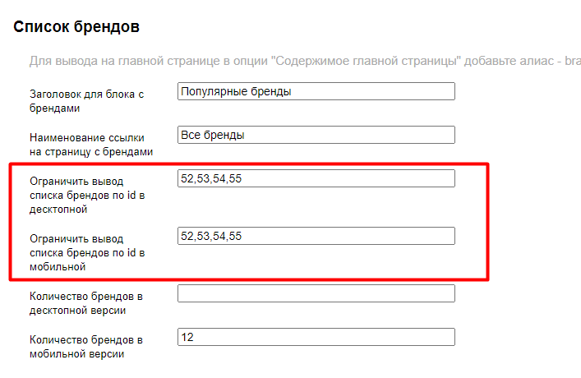Focus the empty desktop brand count field
The width and height of the screenshot is (581, 378).
(x=316, y=293)
